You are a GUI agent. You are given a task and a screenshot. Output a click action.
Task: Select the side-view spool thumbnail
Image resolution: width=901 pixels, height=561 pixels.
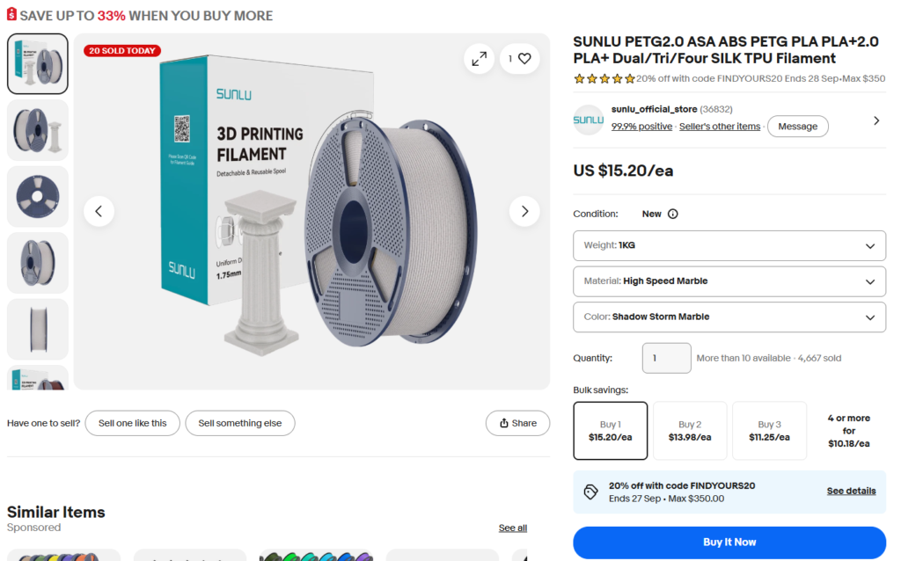37,329
